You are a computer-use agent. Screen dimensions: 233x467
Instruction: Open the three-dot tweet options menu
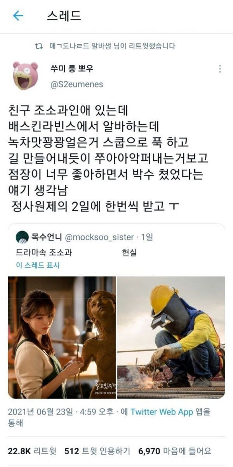click(220, 69)
